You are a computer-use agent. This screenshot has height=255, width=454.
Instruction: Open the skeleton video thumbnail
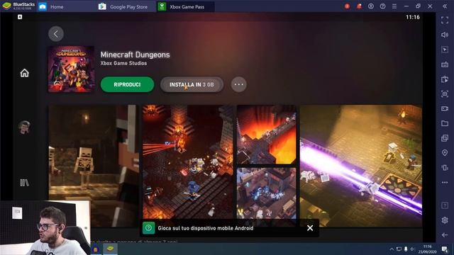(x=94, y=166)
